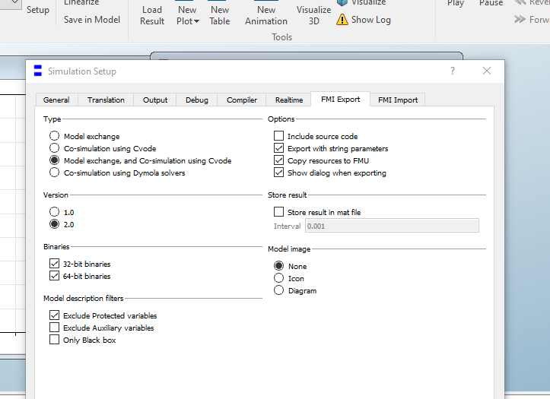
Task: Toggle Show dialog when exporting
Action: tap(279, 173)
